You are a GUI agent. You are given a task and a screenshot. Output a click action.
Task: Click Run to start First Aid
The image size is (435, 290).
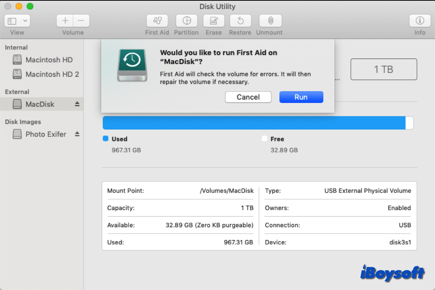(x=301, y=97)
